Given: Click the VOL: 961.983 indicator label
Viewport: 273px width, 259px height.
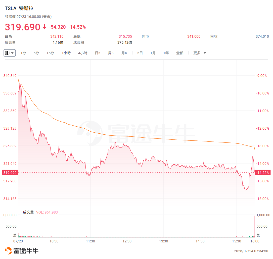Looking at the screenshot, I should click(47, 212).
